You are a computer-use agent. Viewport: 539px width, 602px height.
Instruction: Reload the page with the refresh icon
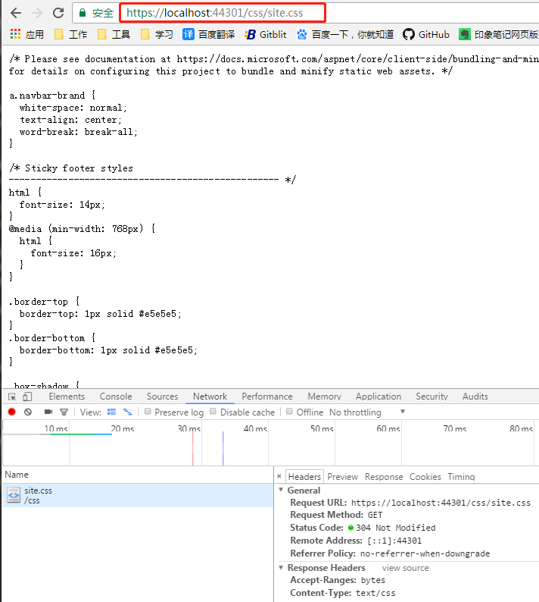[x=58, y=13]
